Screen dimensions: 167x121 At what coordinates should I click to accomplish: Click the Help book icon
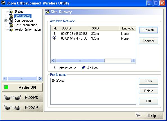138,115
